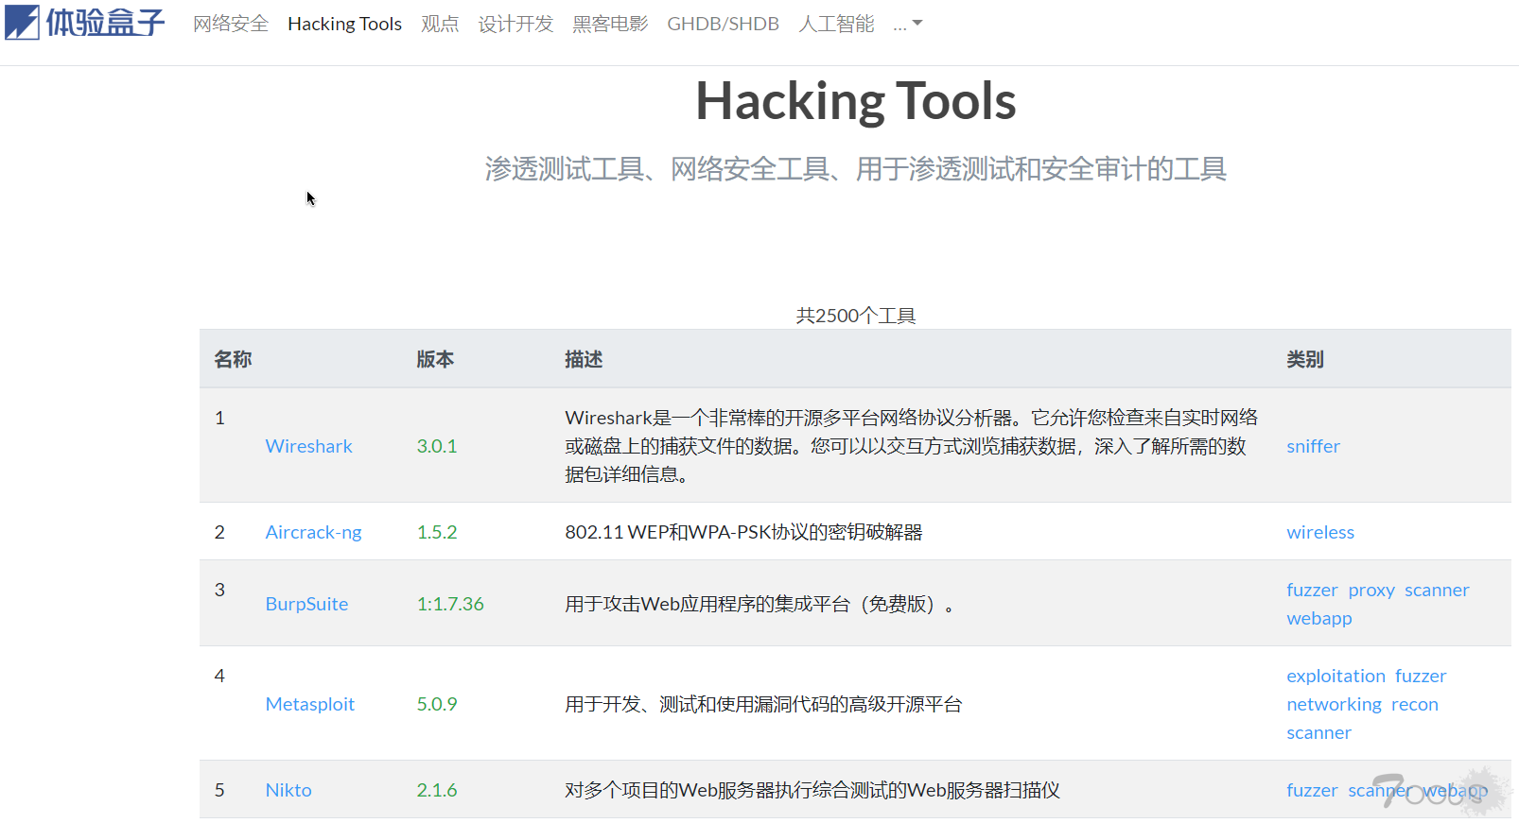Click the Aircrack-ng description text
Viewport: 1519px width, 823px height.
click(x=743, y=532)
